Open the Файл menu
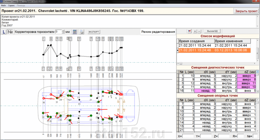 tap(3, 5)
